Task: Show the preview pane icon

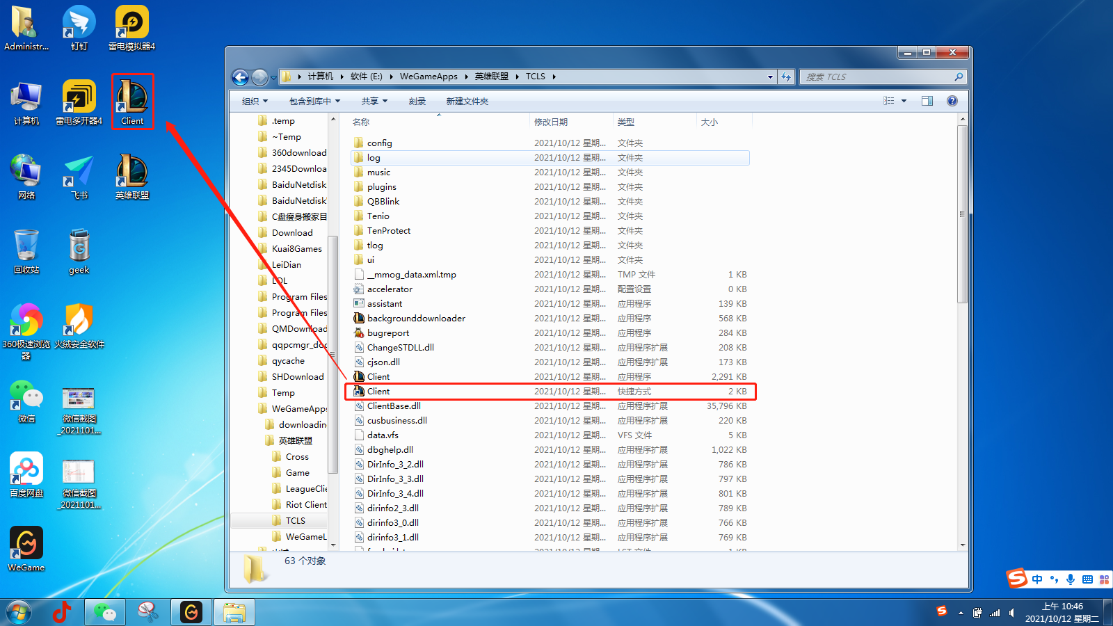Action: (x=927, y=101)
